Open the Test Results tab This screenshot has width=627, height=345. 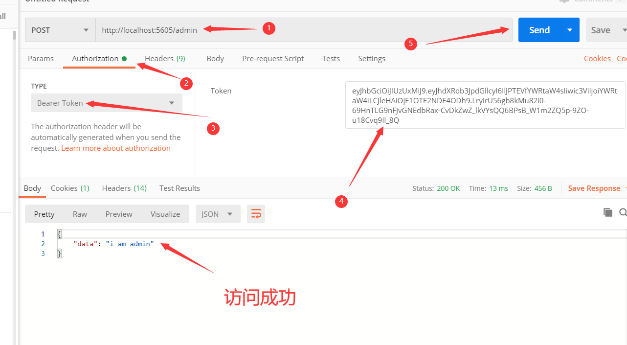(179, 188)
